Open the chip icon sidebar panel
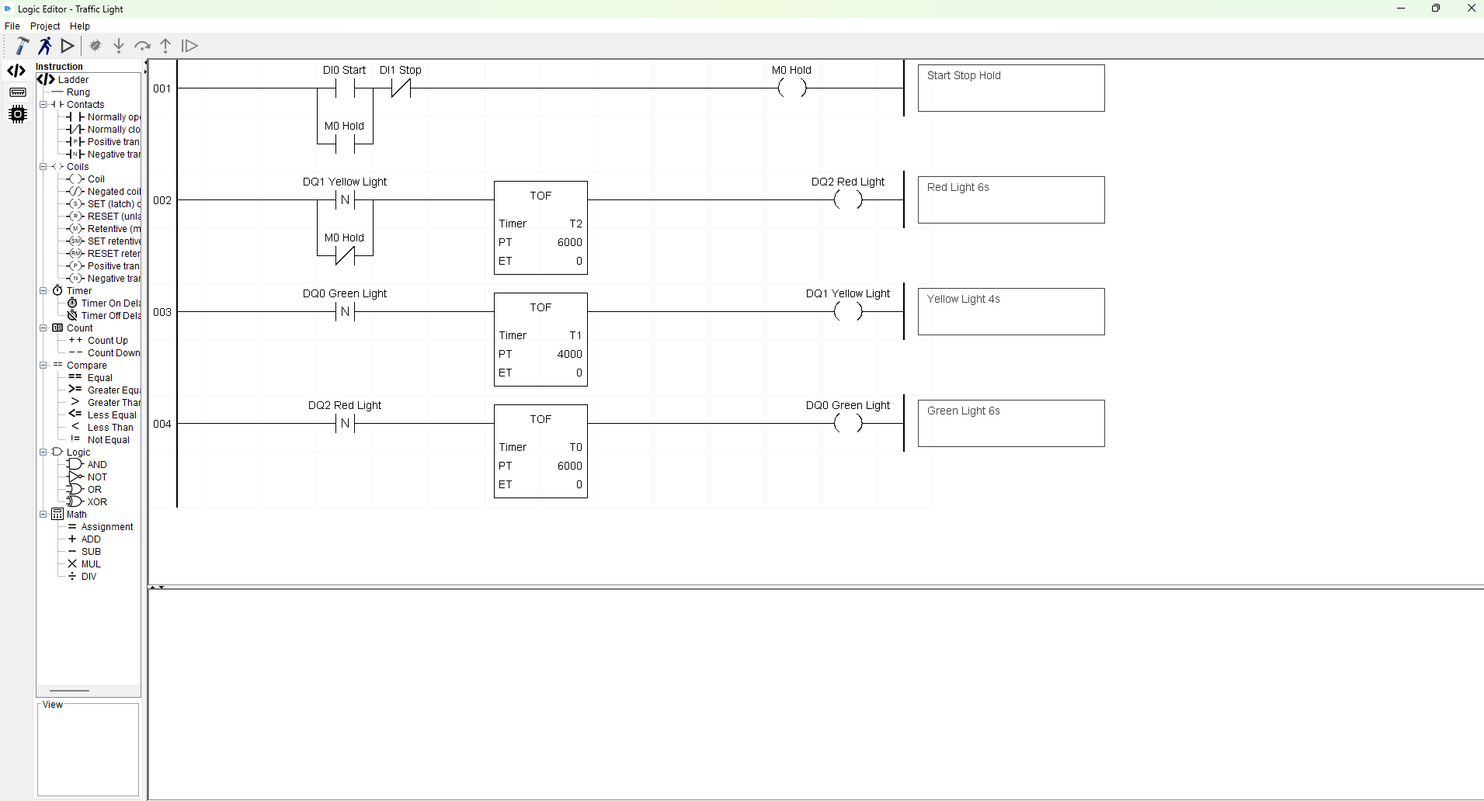1484x801 pixels. click(x=17, y=114)
